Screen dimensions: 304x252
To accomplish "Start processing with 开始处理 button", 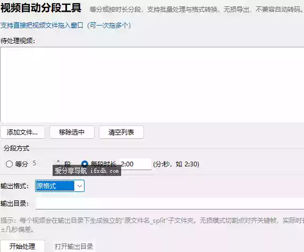I will (22, 246).
